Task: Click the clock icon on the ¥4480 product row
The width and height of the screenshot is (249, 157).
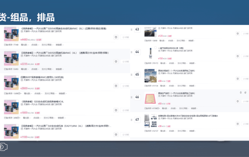Action: (116, 37)
